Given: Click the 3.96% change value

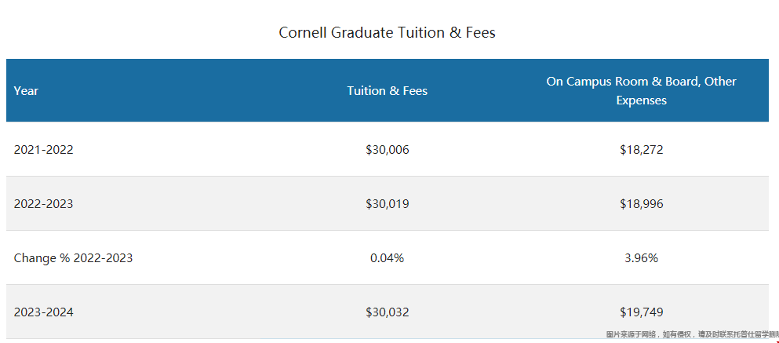Looking at the screenshot, I should 642,258.
